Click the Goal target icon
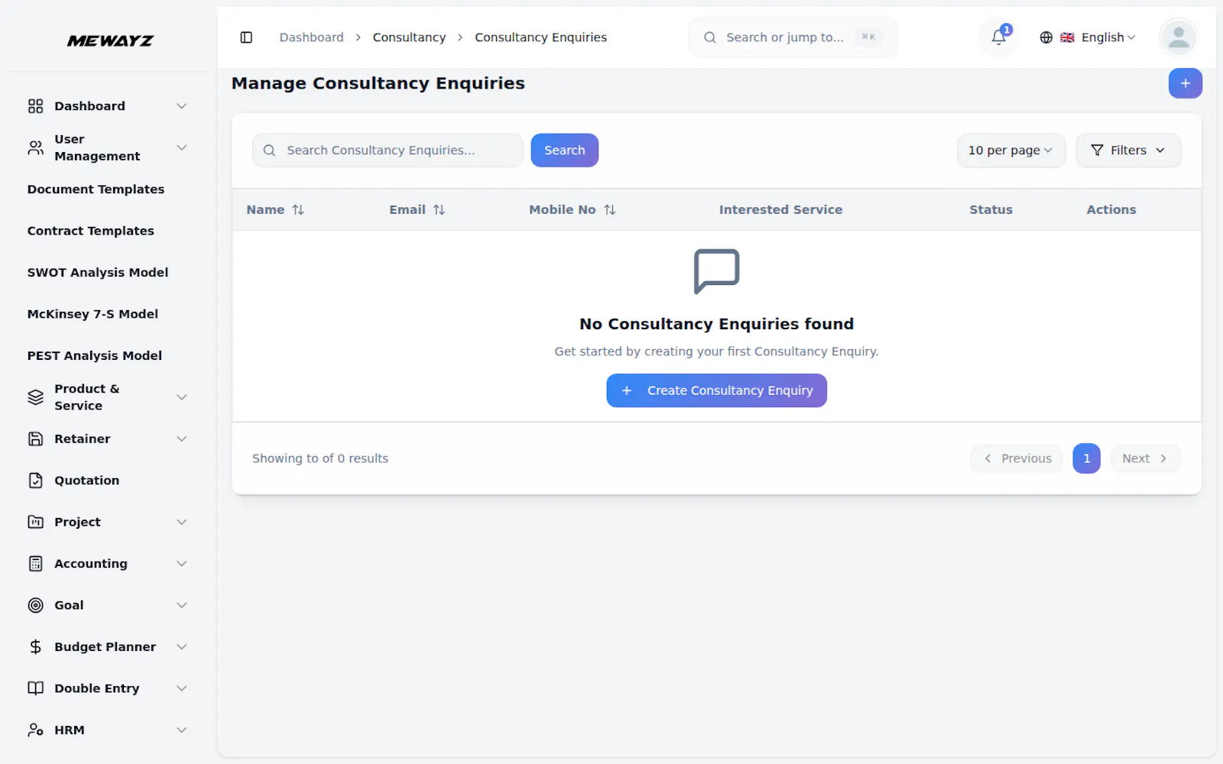 pos(36,605)
